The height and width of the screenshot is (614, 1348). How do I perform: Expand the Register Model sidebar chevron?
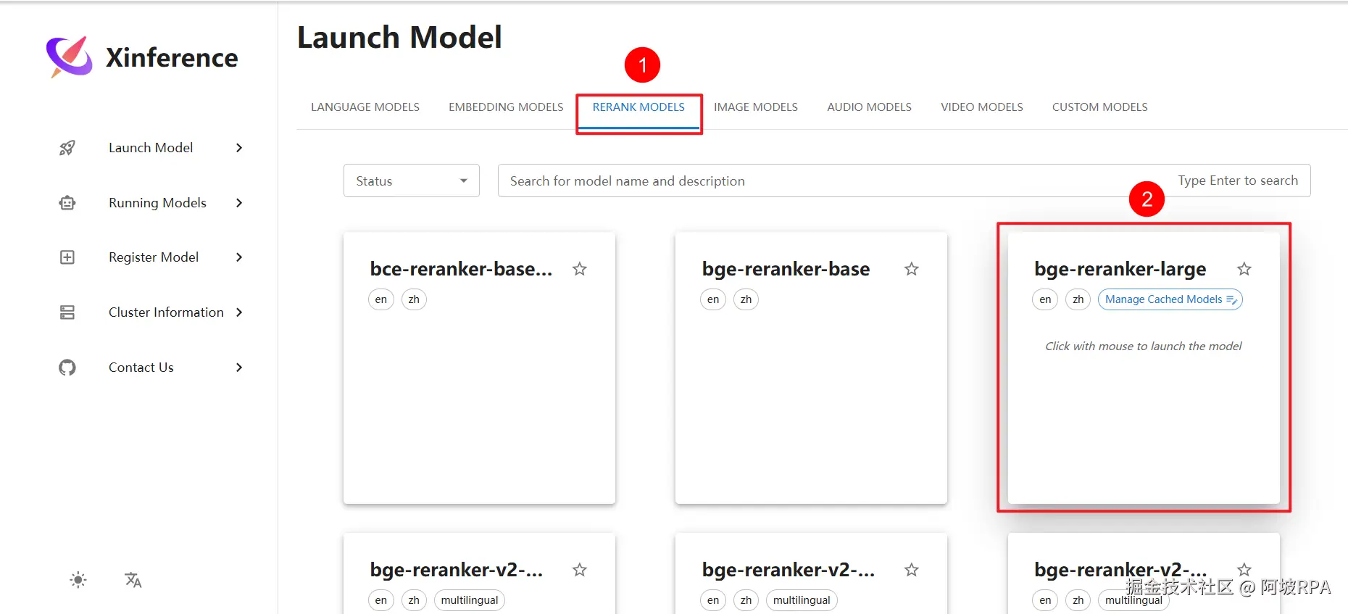click(239, 257)
